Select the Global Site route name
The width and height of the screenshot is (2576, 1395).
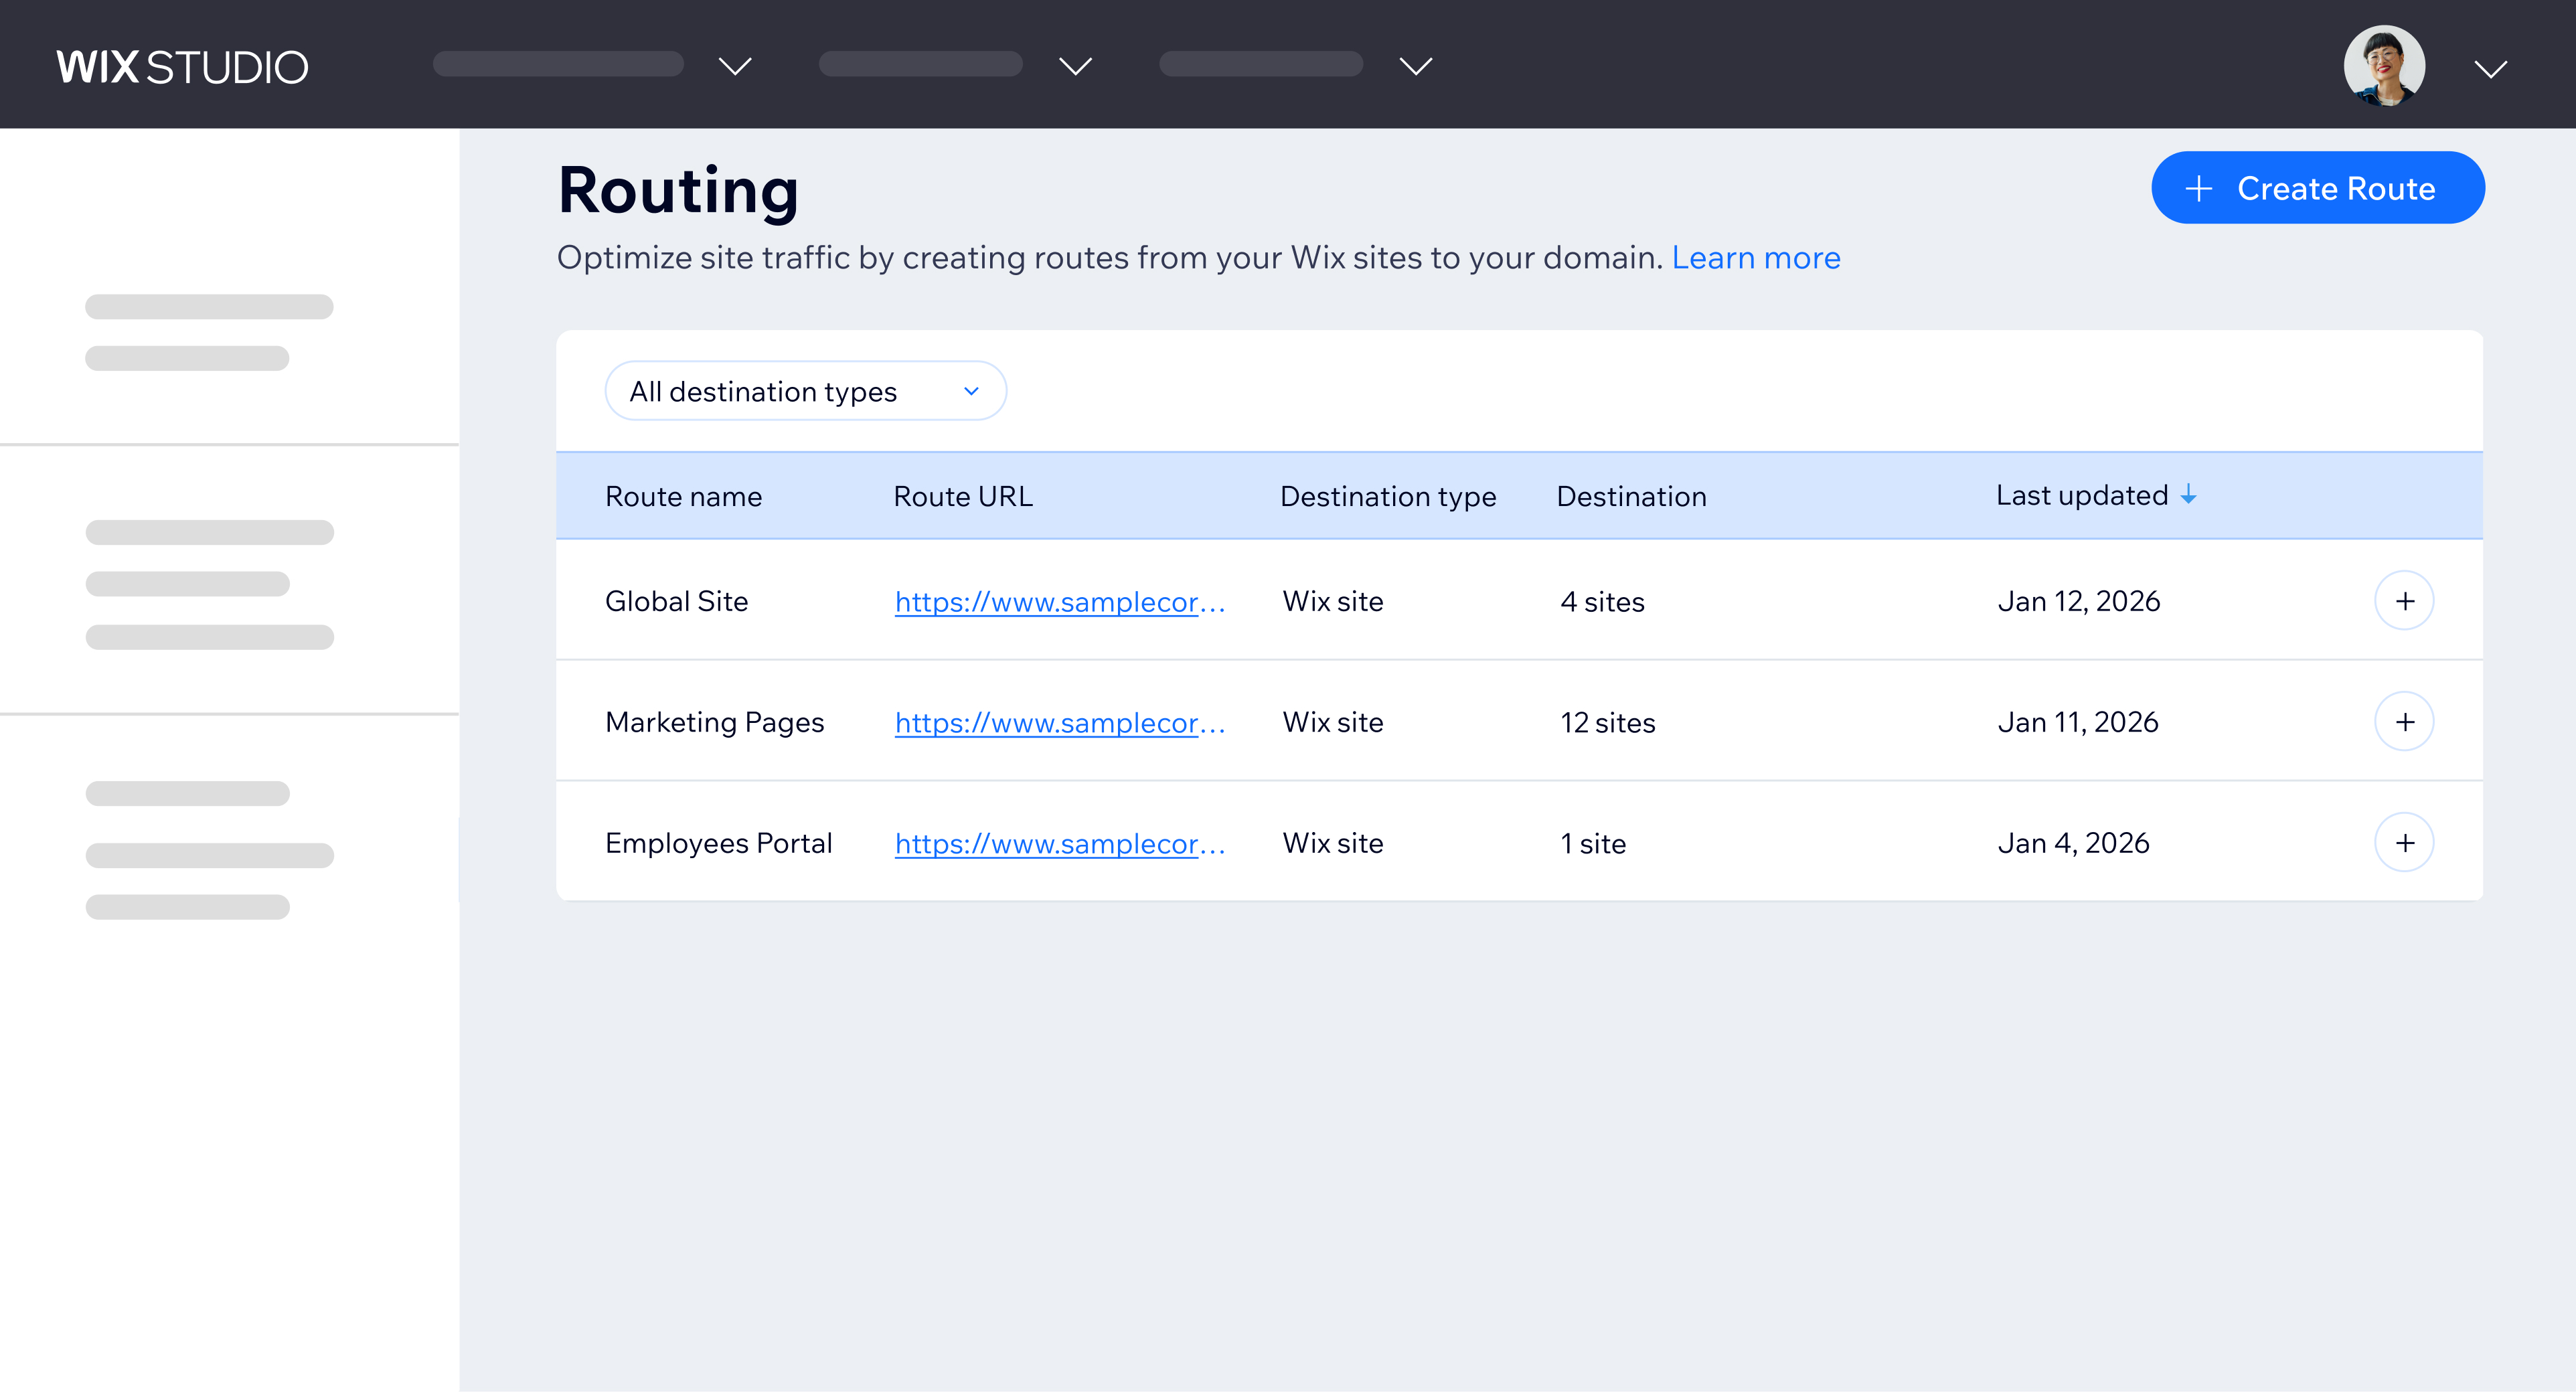[676, 602]
